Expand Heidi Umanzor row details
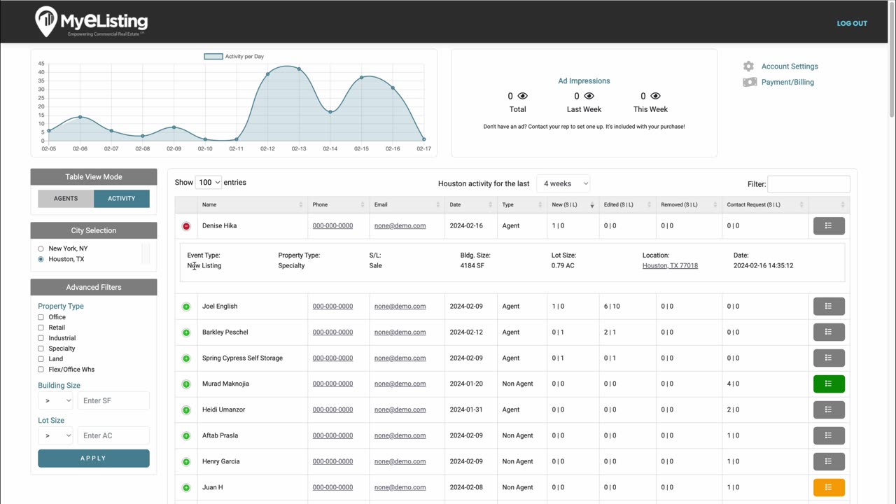This screenshot has height=504, width=896. 186,410
